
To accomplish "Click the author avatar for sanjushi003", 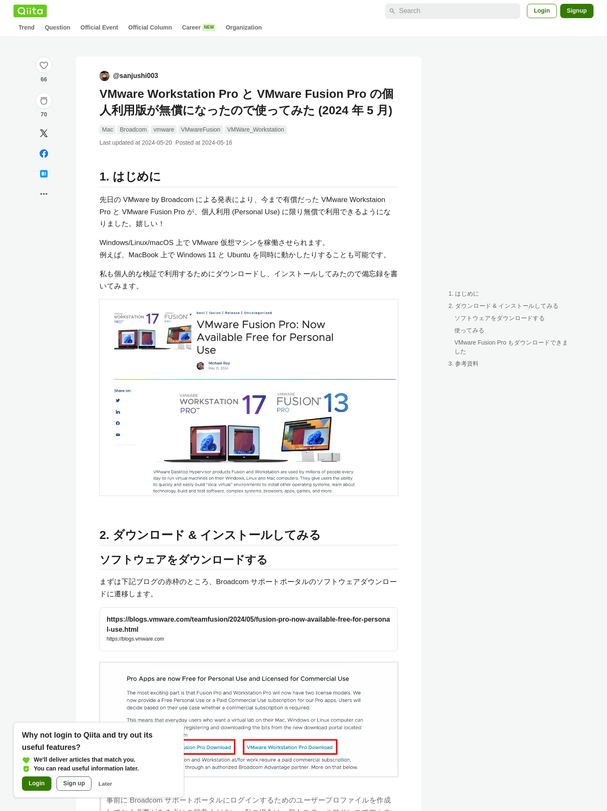I will tap(105, 76).
